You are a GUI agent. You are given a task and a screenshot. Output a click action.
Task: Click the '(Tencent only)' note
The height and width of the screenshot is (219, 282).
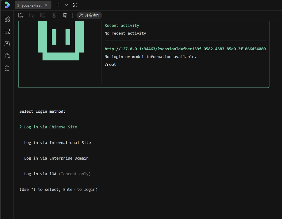tap(75, 174)
